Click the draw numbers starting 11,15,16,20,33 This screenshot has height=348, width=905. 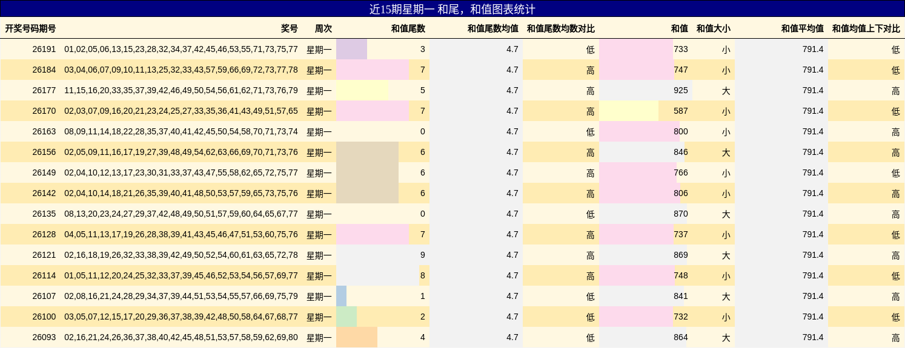(x=181, y=90)
